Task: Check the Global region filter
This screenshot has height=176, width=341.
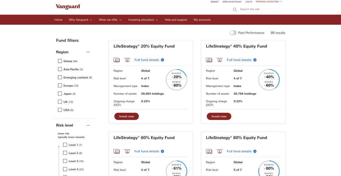Action: 60,61
